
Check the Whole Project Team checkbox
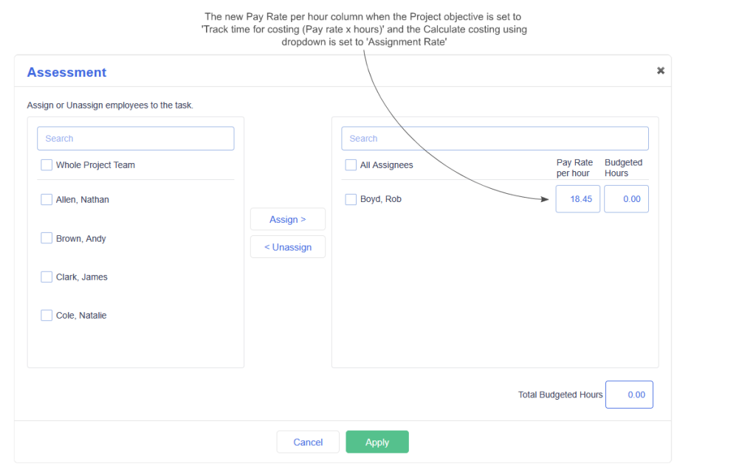pos(47,164)
